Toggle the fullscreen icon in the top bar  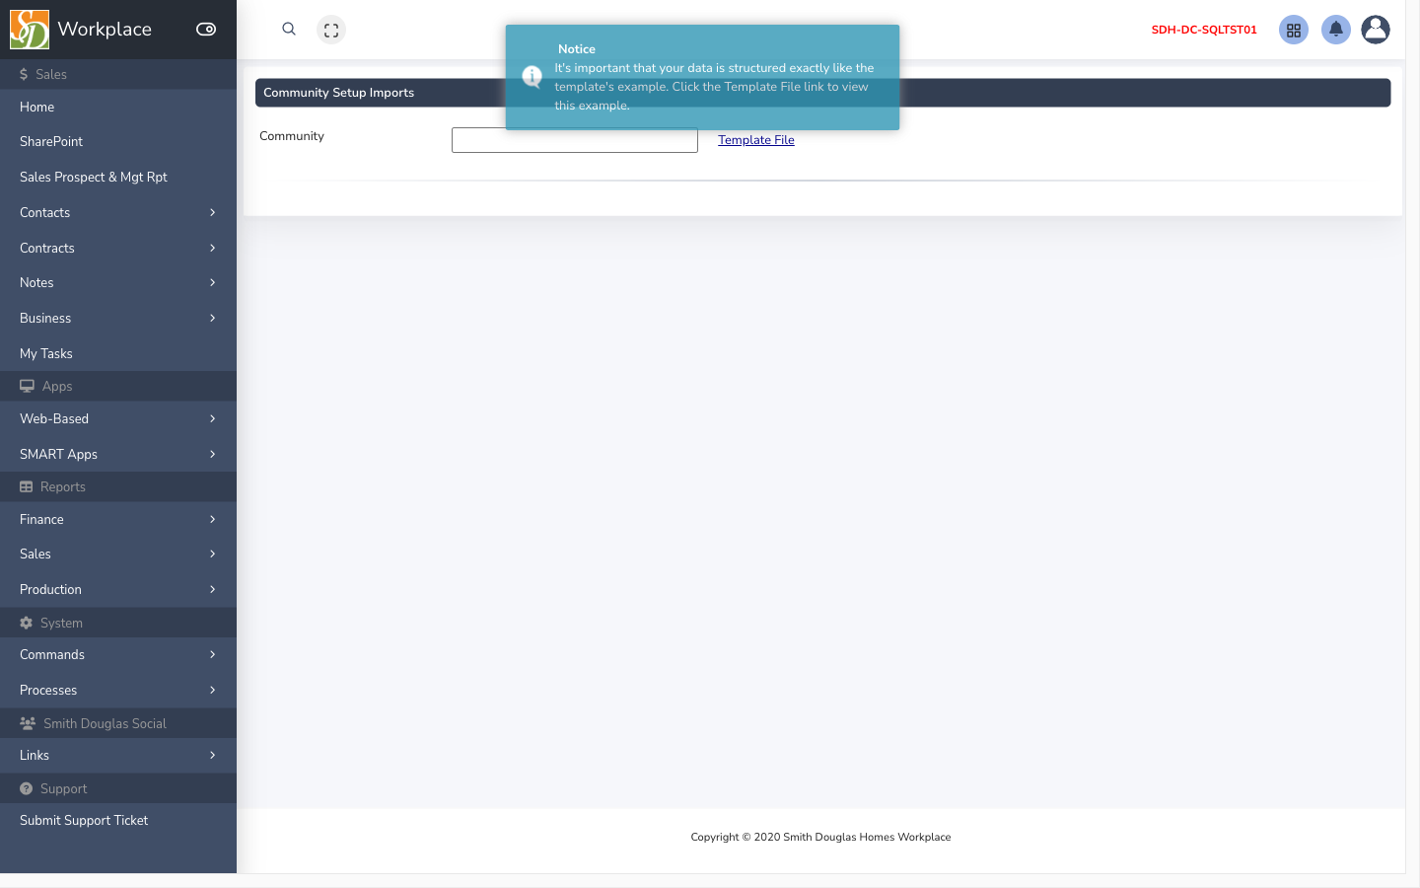click(x=331, y=31)
